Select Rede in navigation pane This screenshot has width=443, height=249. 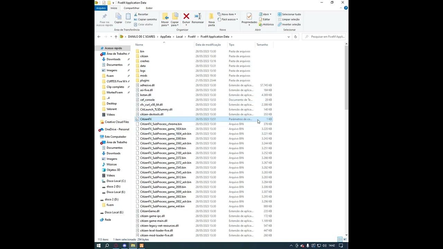(x=108, y=220)
